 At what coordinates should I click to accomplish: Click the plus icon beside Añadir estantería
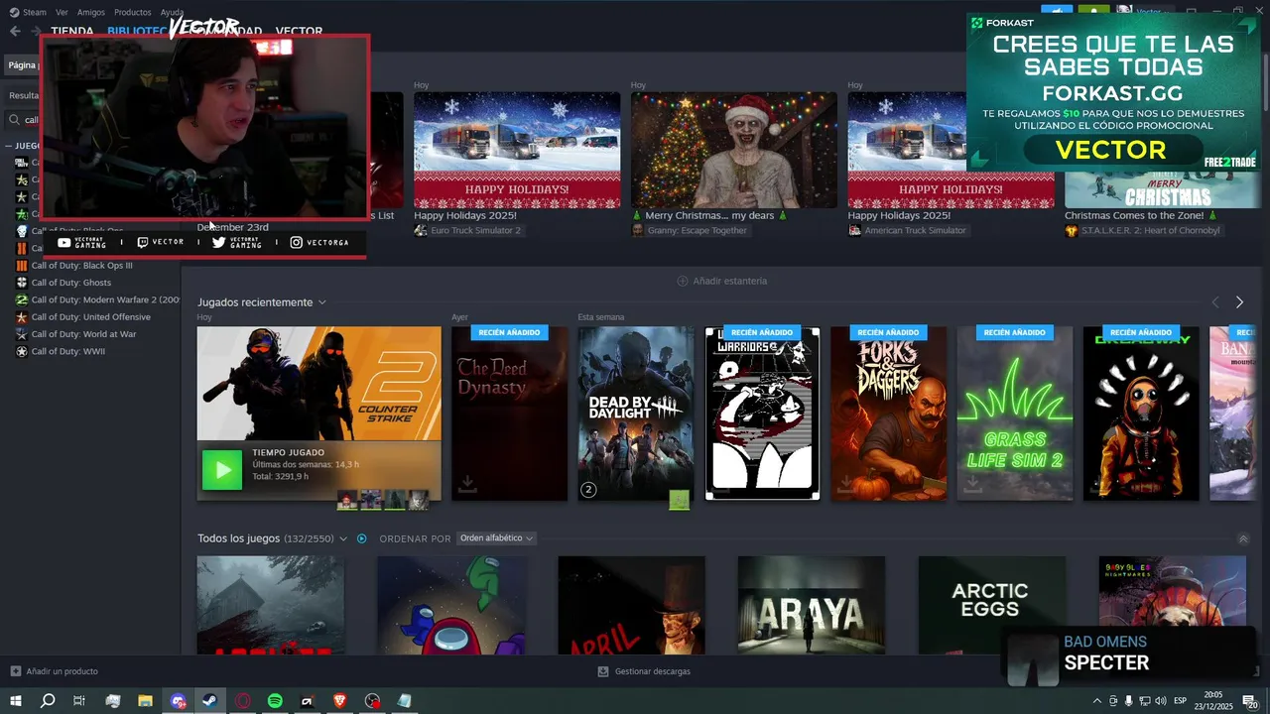pyautogui.click(x=683, y=281)
